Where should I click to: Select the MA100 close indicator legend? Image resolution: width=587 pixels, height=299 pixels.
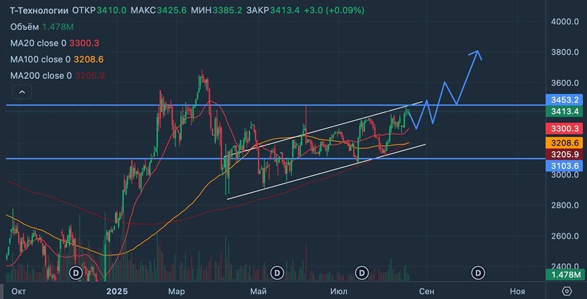tap(57, 59)
